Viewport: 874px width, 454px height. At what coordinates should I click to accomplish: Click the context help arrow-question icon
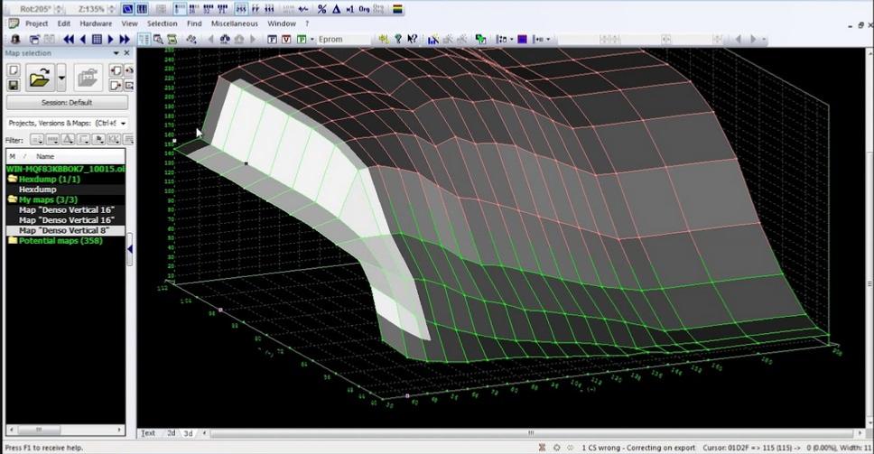point(412,39)
